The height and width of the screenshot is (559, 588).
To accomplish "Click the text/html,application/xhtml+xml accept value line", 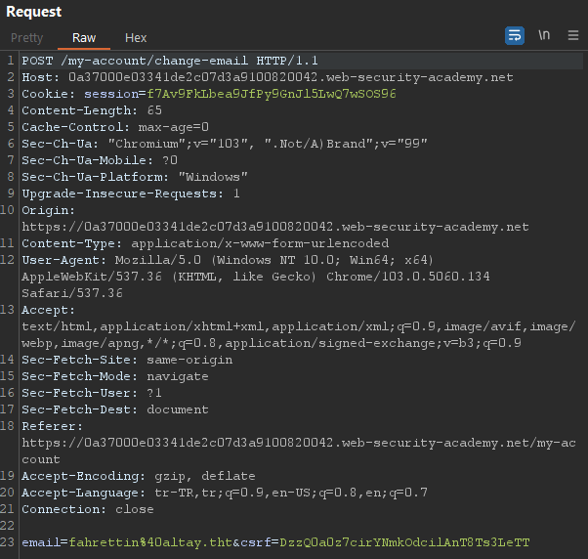I will point(299,326).
